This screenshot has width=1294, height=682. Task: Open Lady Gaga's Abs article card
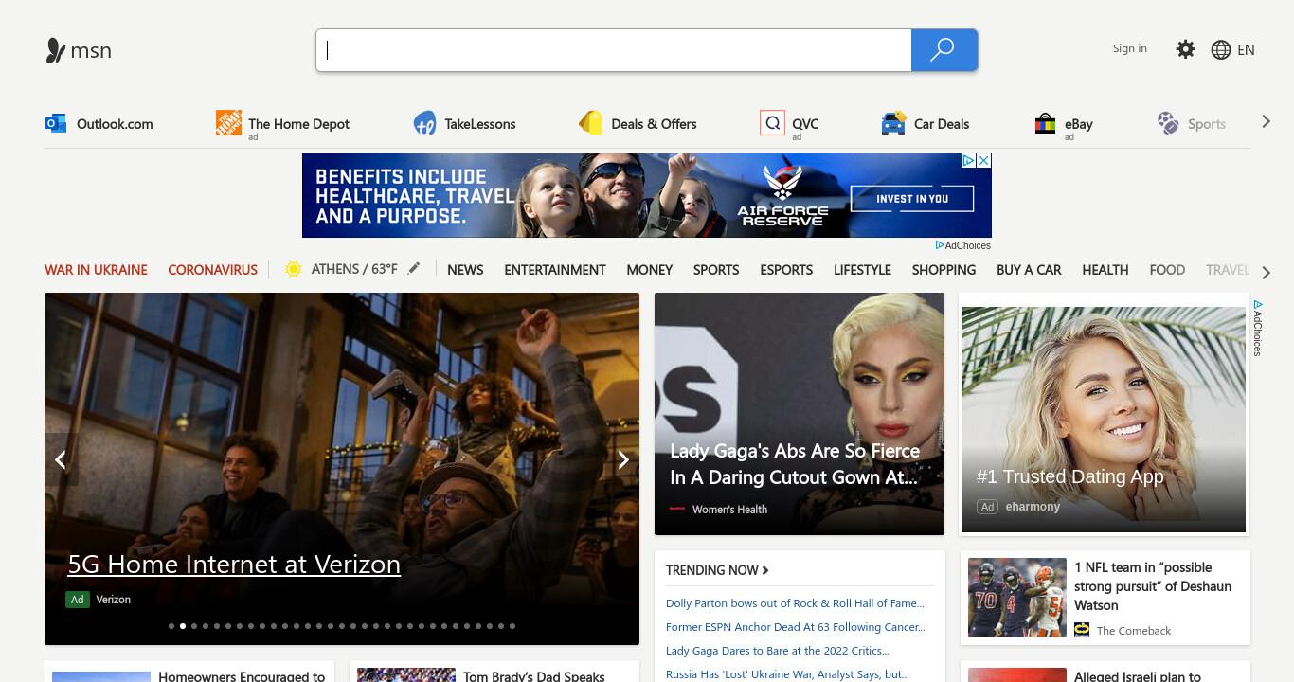tap(800, 414)
